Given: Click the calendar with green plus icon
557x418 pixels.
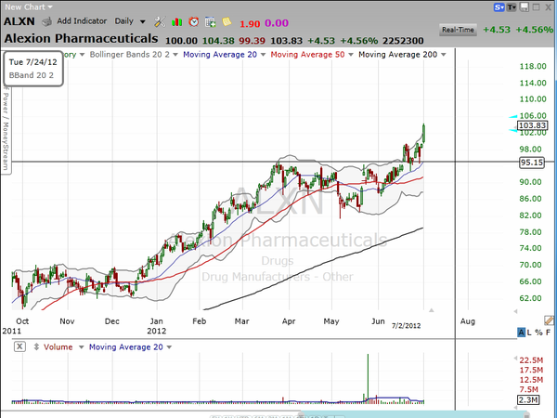Looking at the screenshot, I should point(211,22).
